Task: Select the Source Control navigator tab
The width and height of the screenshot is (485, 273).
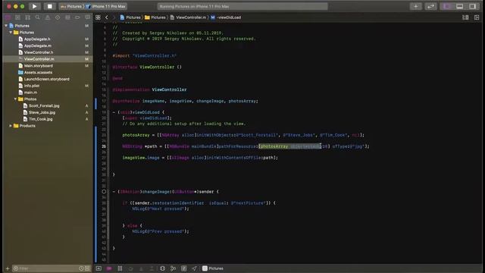Action: (17, 17)
